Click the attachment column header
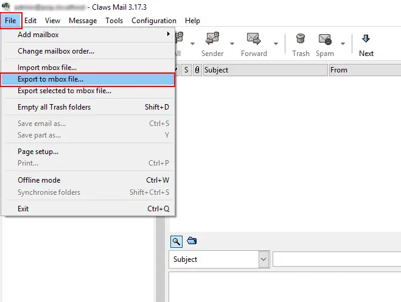Screen dimensions: 401x302 tap(197, 70)
